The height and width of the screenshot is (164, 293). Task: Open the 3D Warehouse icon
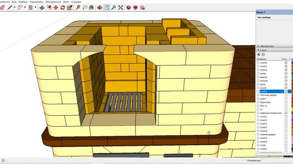tap(128, 8)
